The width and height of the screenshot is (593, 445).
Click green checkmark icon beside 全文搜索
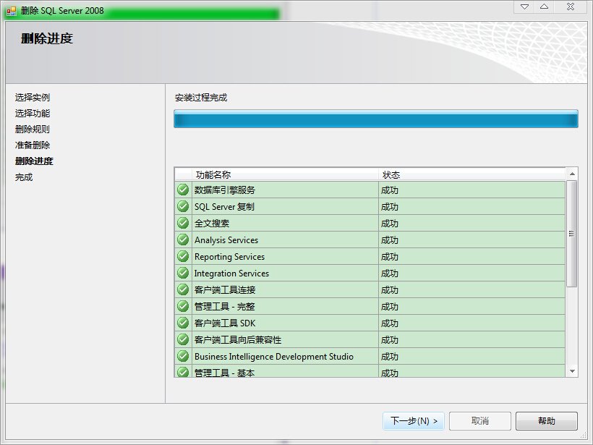pos(183,223)
